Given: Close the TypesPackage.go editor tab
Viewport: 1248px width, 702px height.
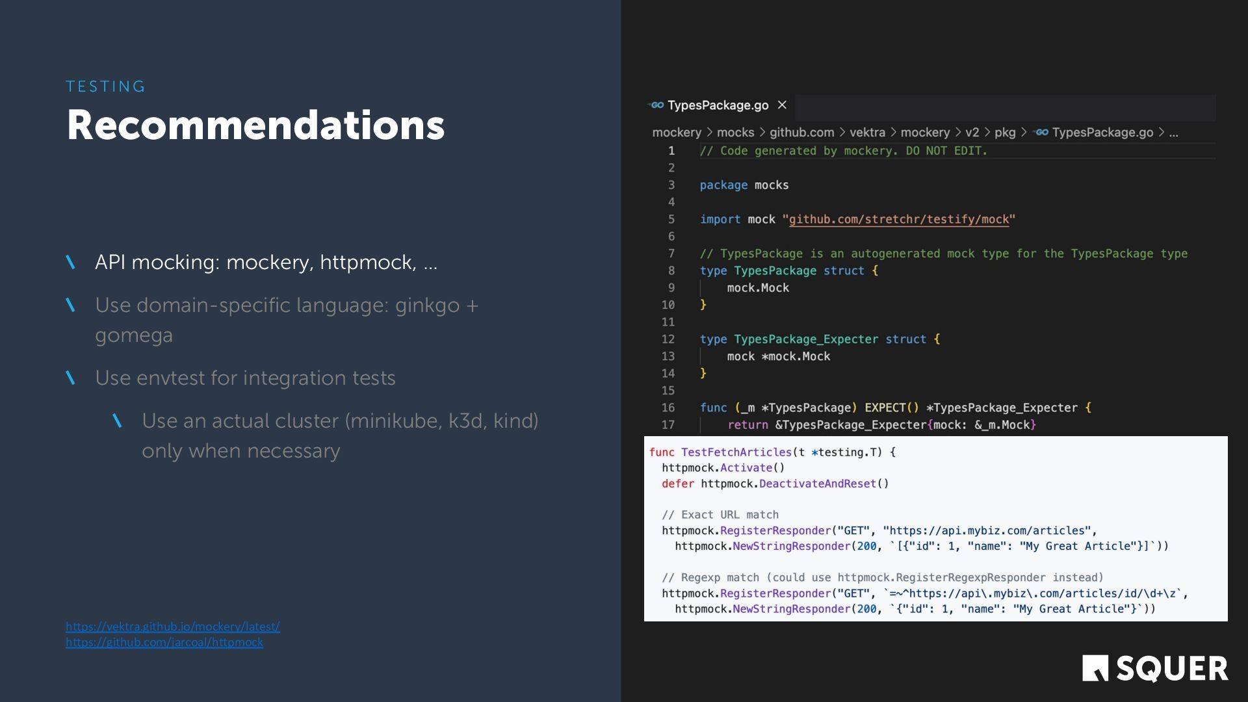Looking at the screenshot, I should point(782,105).
